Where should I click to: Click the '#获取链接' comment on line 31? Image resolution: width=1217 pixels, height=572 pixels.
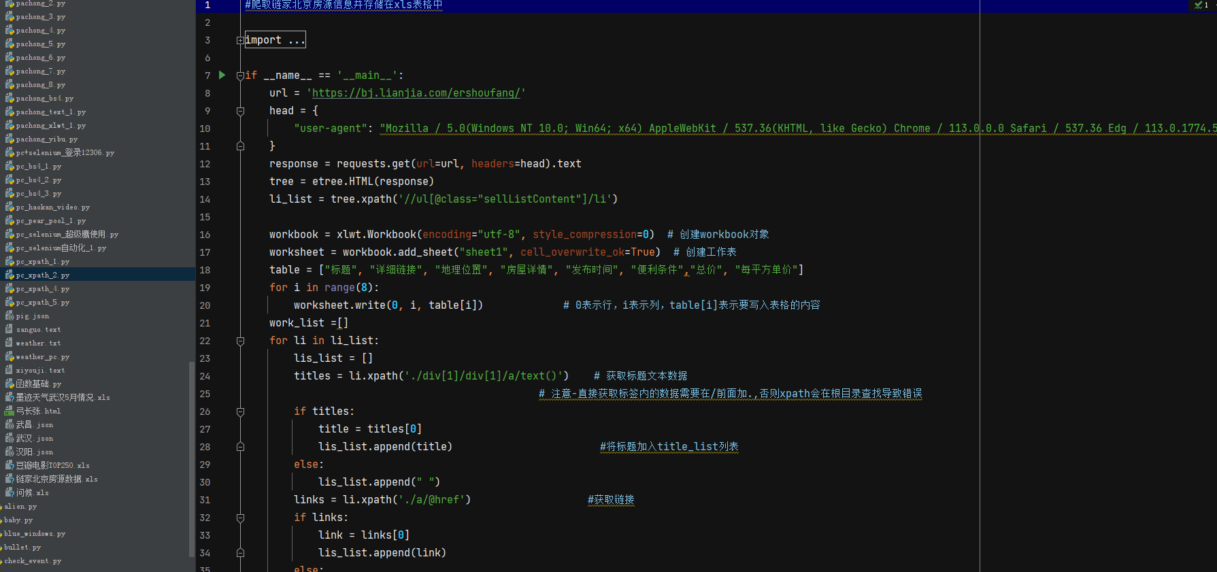pyautogui.click(x=611, y=500)
